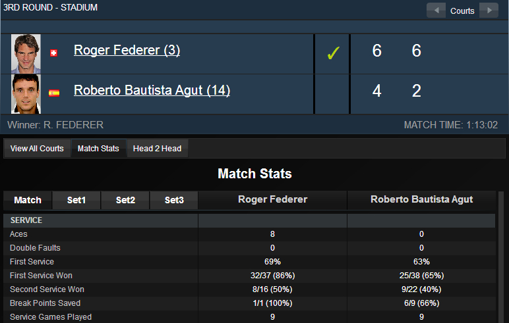Click the green winner checkmark

tap(333, 53)
